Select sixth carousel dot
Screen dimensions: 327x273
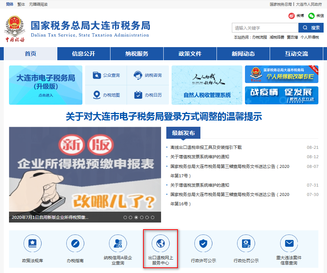(x=153, y=217)
